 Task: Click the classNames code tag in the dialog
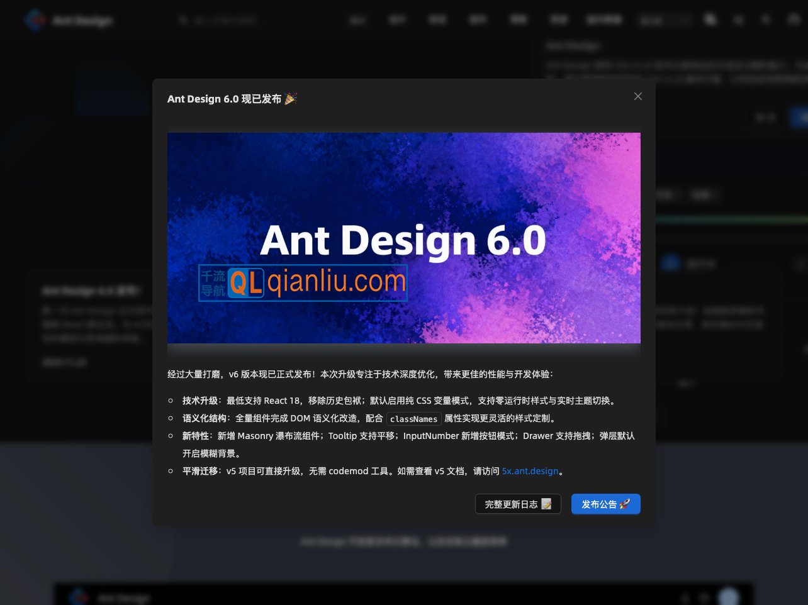click(413, 418)
